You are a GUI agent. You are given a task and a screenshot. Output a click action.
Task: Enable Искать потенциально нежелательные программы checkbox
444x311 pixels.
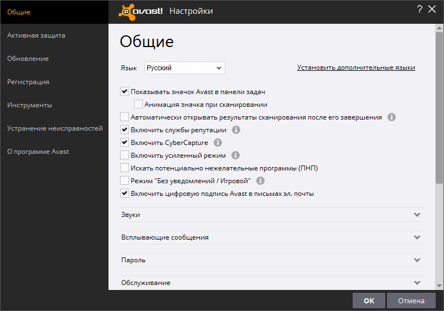tap(125, 168)
